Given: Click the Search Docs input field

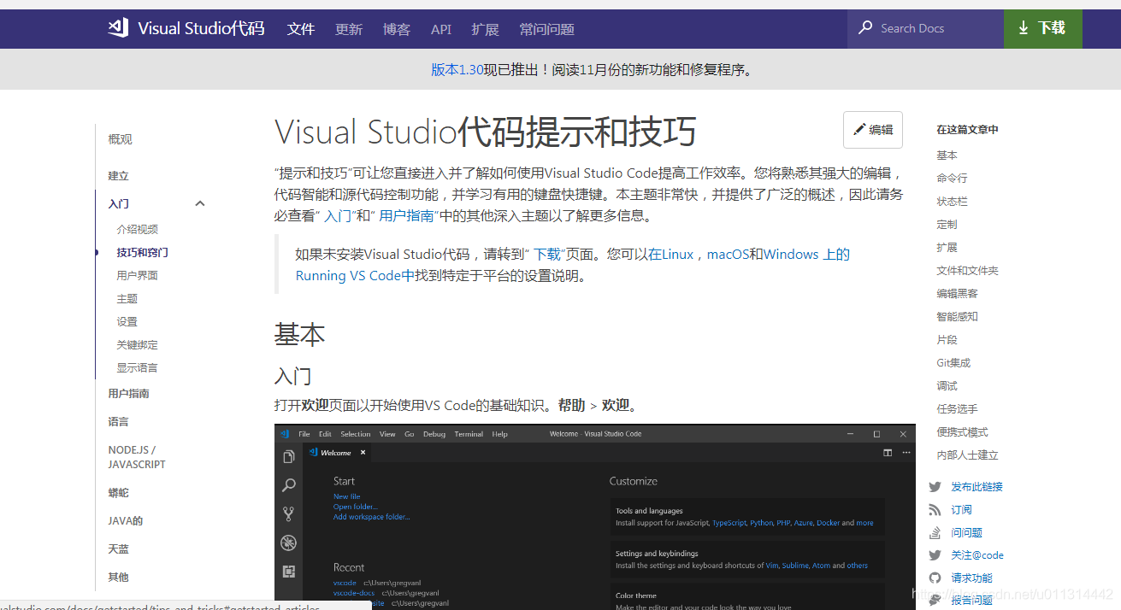Looking at the screenshot, I should pyautogui.click(x=925, y=28).
